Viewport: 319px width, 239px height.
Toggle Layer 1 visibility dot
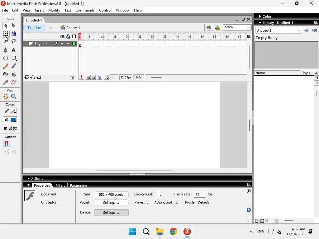click(x=62, y=44)
